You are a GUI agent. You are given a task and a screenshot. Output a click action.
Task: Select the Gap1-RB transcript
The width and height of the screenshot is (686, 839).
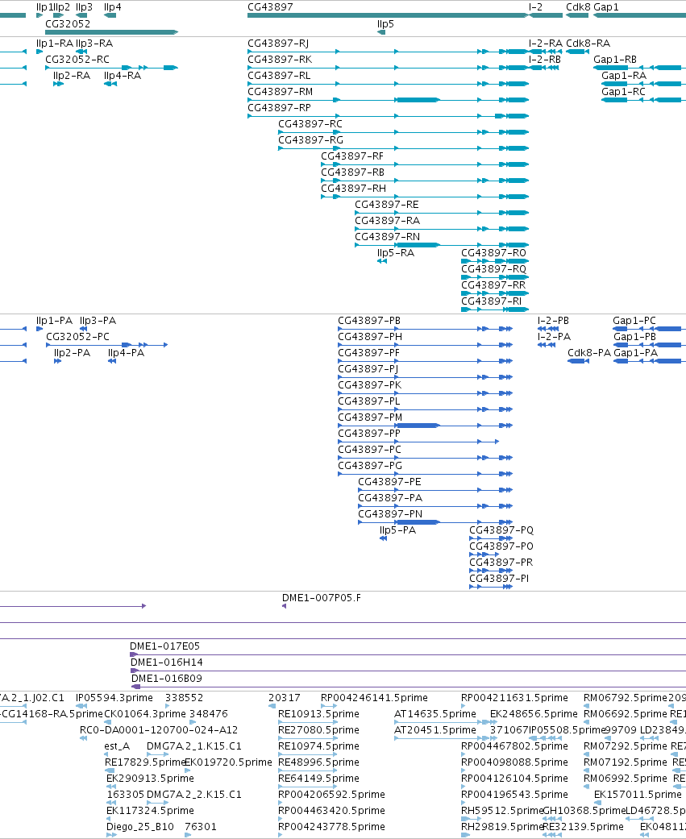click(639, 68)
